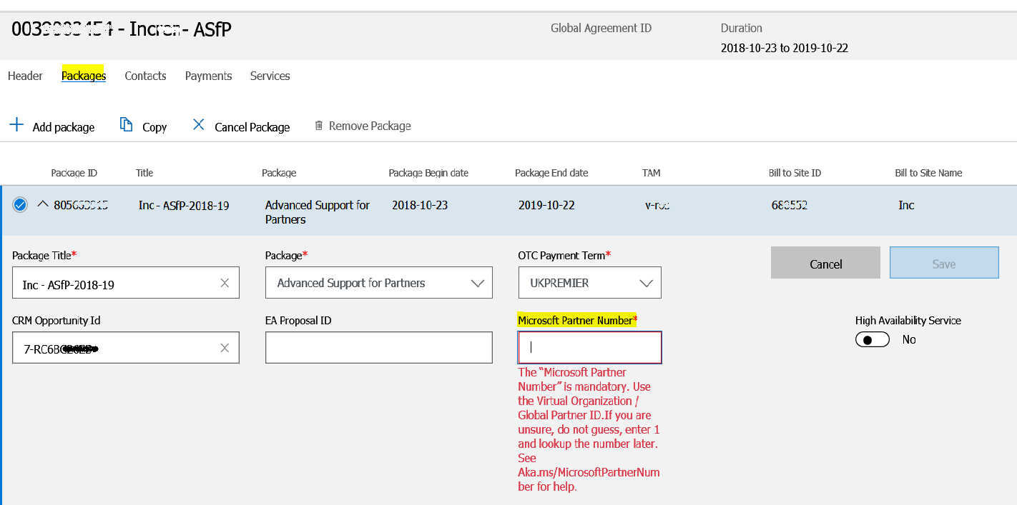Click the Microsoft Partner Number input field

(x=589, y=348)
